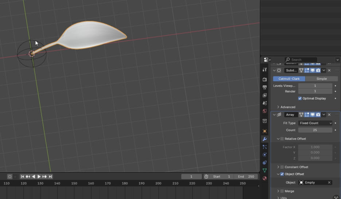Enable the Merge checkbox
The width and height of the screenshot is (341, 199).
282,191
